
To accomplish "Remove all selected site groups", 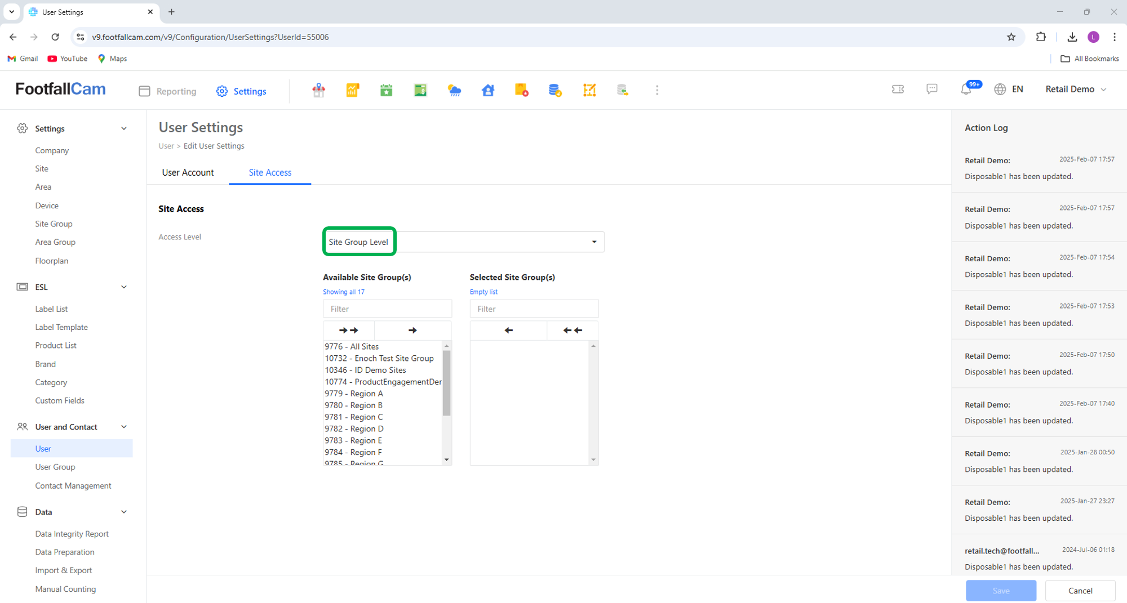I will pyautogui.click(x=573, y=330).
